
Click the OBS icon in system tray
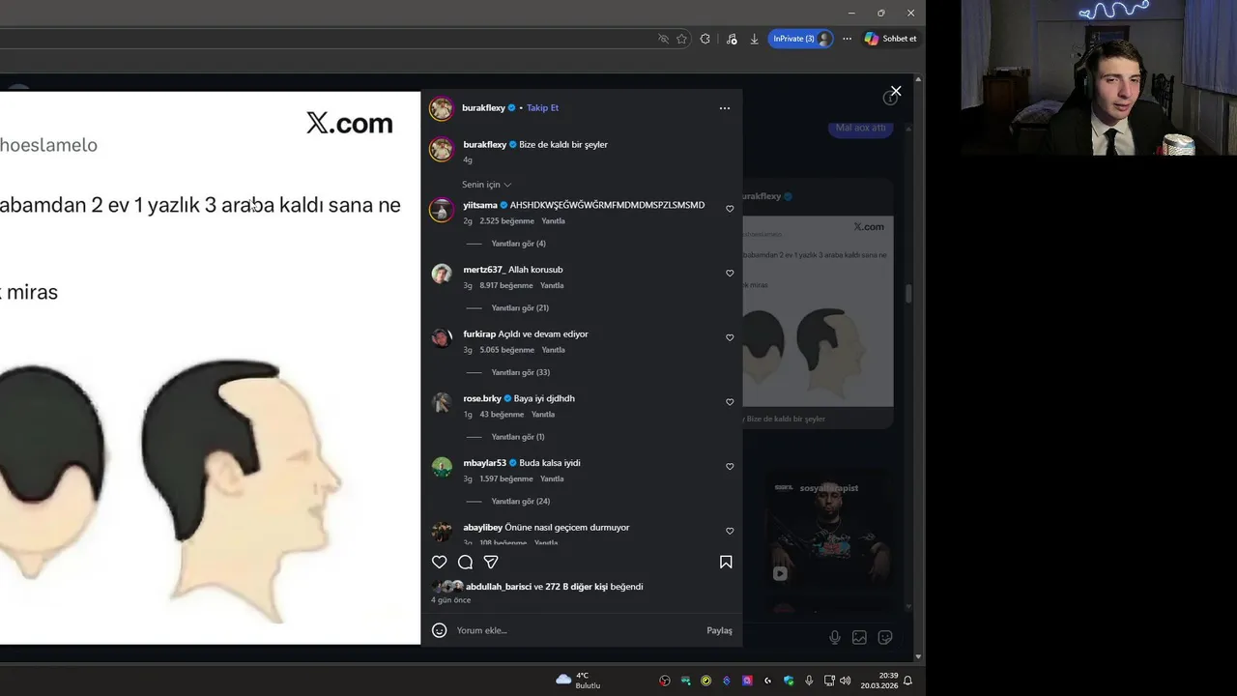pyautogui.click(x=665, y=681)
